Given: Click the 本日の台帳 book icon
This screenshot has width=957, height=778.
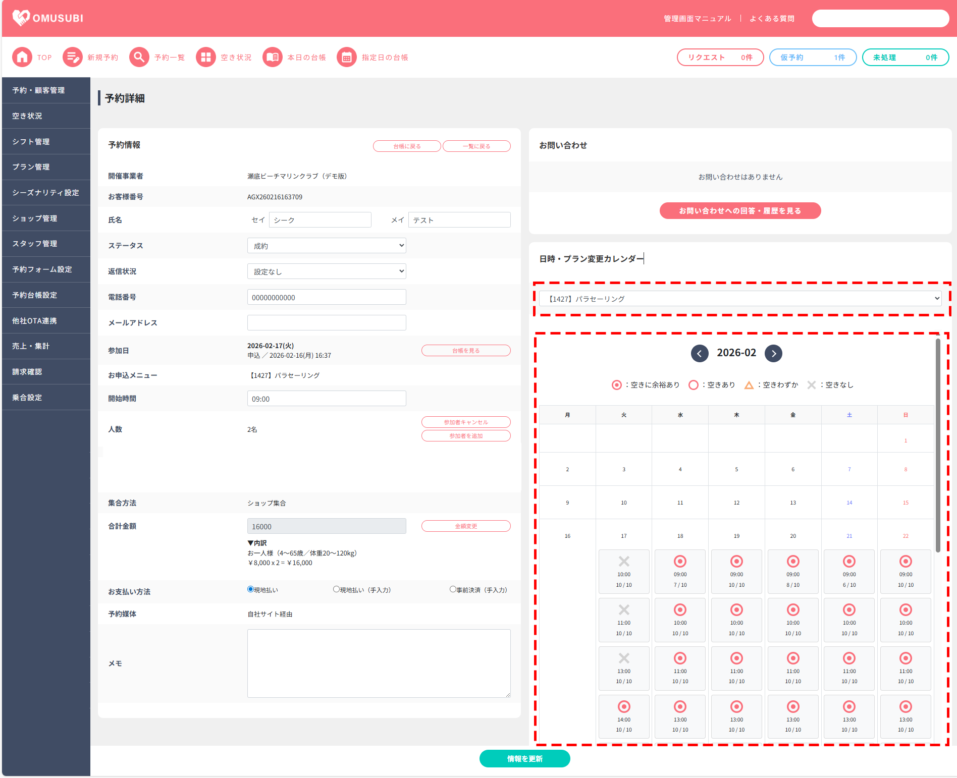Looking at the screenshot, I should coord(273,58).
